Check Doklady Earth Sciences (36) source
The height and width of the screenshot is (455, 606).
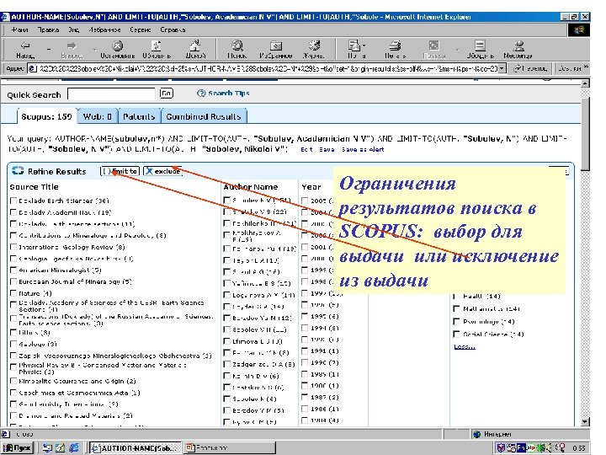pyautogui.click(x=13, y=201)
